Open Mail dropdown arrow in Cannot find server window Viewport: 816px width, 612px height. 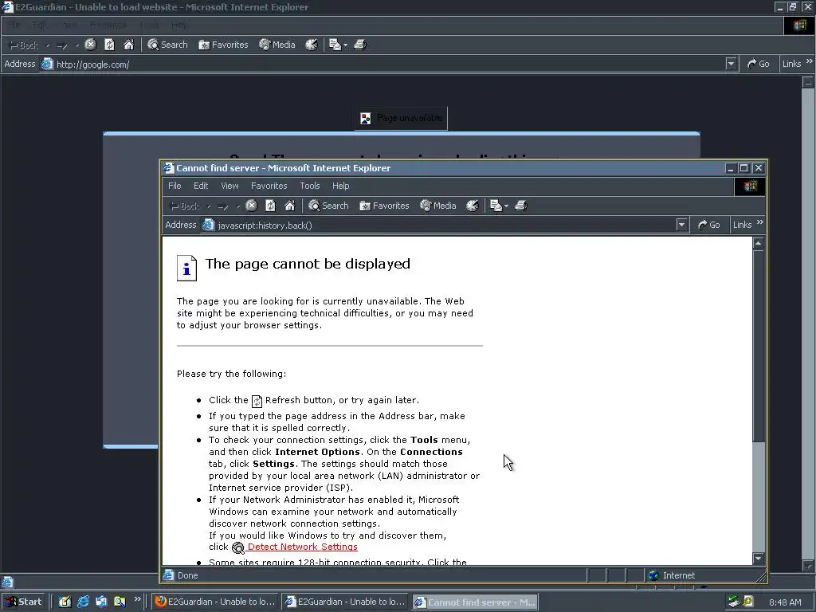(506, 206)
